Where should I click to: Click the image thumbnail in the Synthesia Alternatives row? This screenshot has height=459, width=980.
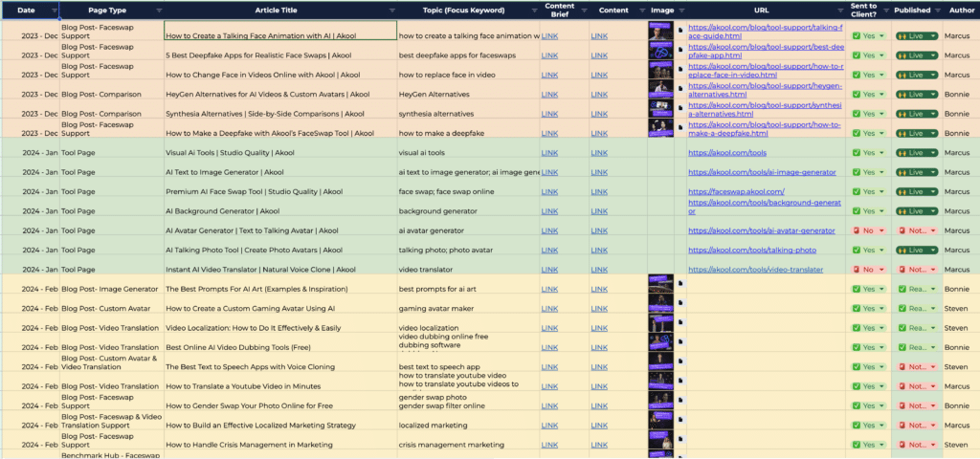[x=660, y=109]
